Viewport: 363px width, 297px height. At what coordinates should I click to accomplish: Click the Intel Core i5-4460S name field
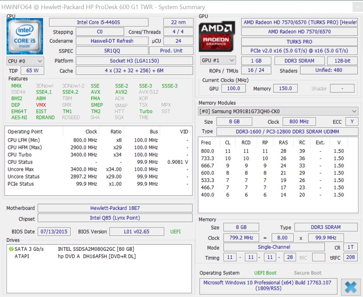tap(99, 22)
